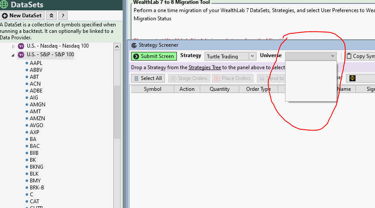Open DataSets help question mark icon
The width and height of the screenshot is (375, 208).
coord(63,16)
